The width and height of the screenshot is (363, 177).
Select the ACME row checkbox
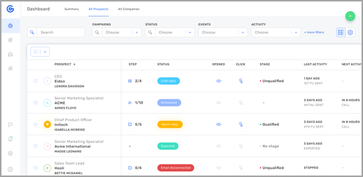coord(35,103)
